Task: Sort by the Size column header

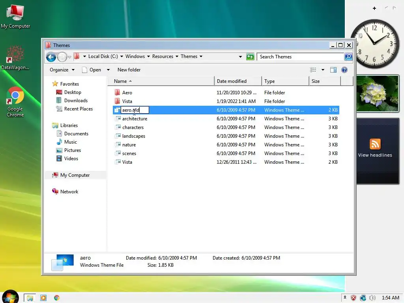Action: click(325, 81)
